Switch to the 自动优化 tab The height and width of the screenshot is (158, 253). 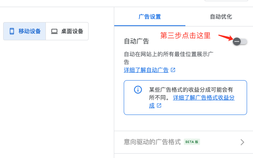[x=221, y=17]
